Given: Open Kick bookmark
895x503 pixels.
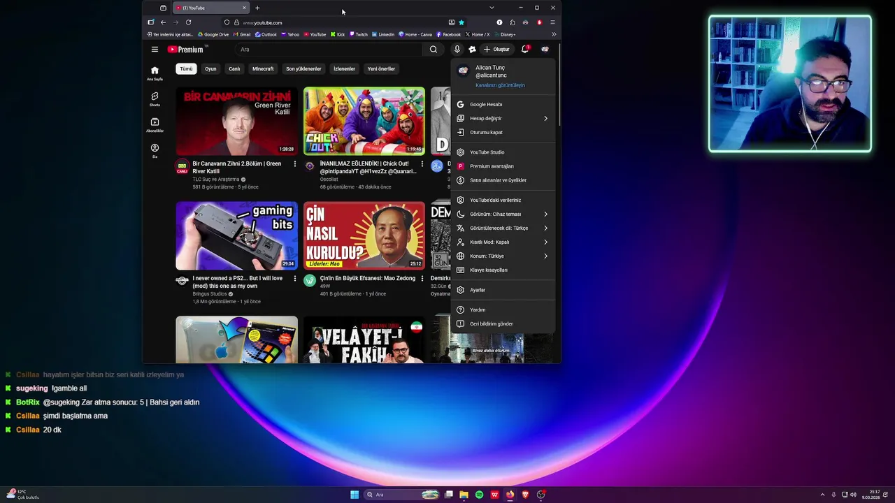Looking at the screenshot, I should pyautogui.click(x=338, y=34).
